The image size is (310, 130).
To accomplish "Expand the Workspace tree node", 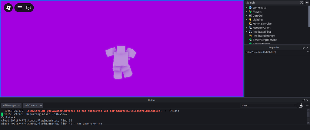I will (x=247, y=8).
